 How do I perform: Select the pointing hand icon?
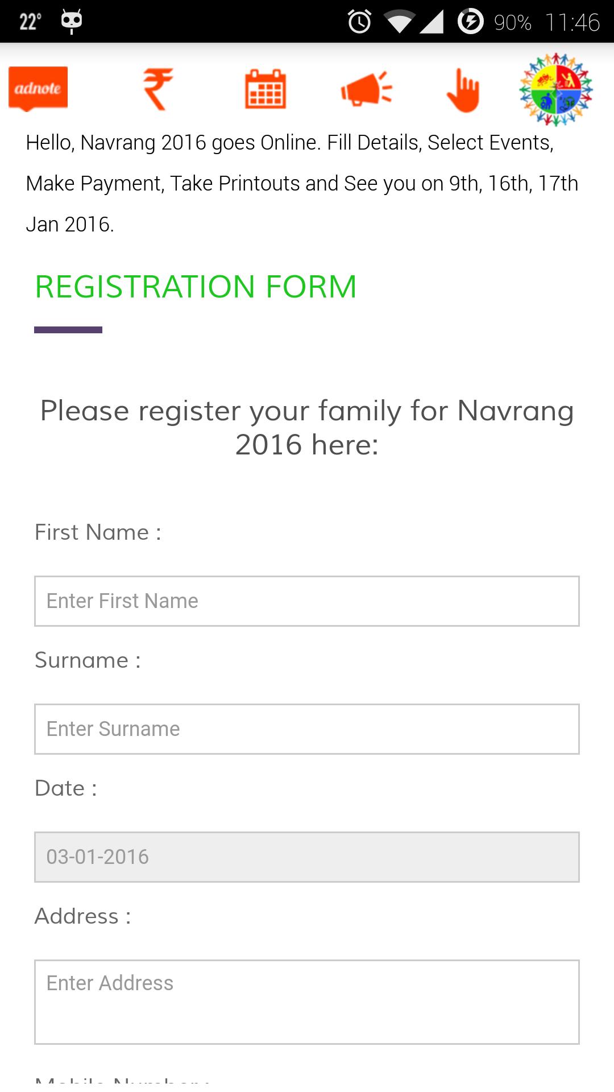pos(463,90)
